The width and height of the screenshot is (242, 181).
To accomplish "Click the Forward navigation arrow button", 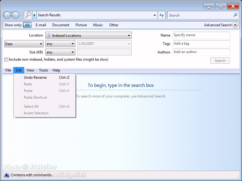I will point(15,15).
